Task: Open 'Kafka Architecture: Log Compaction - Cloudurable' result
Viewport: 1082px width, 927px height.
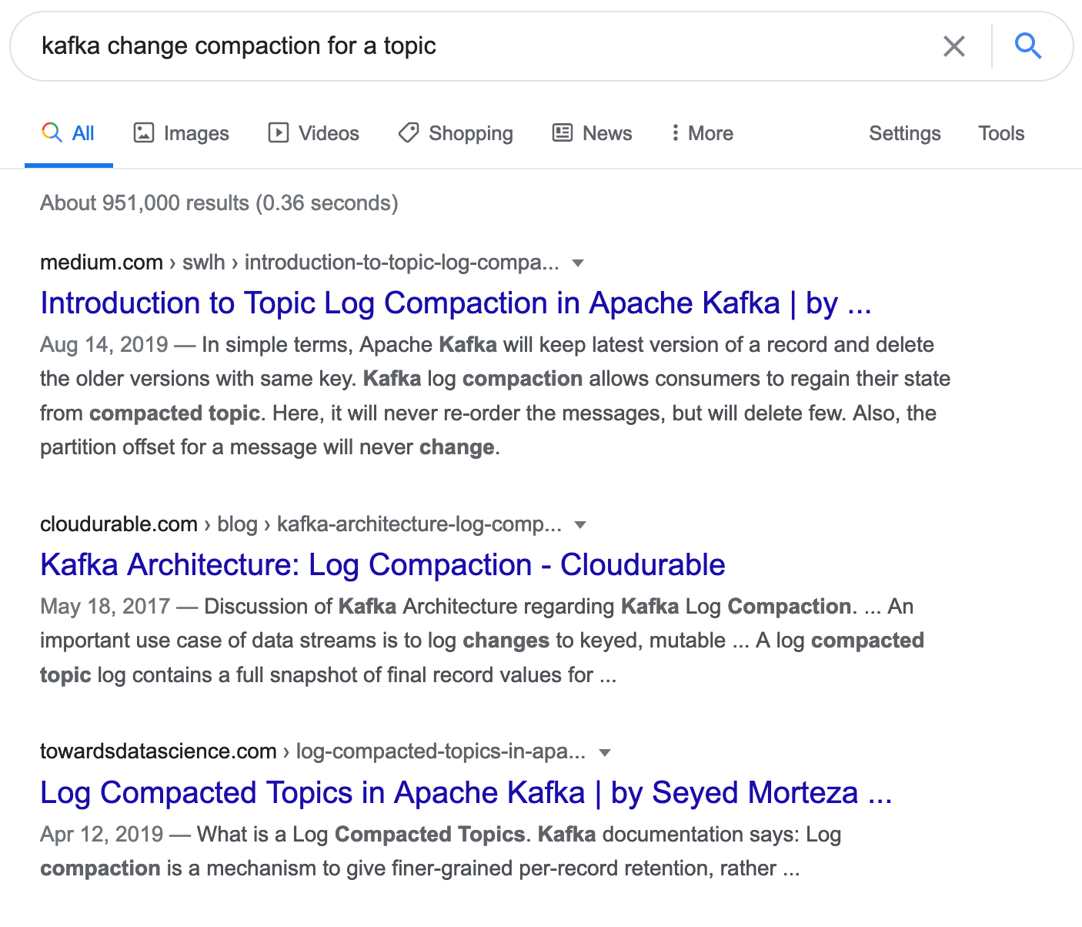Action: 382,565
